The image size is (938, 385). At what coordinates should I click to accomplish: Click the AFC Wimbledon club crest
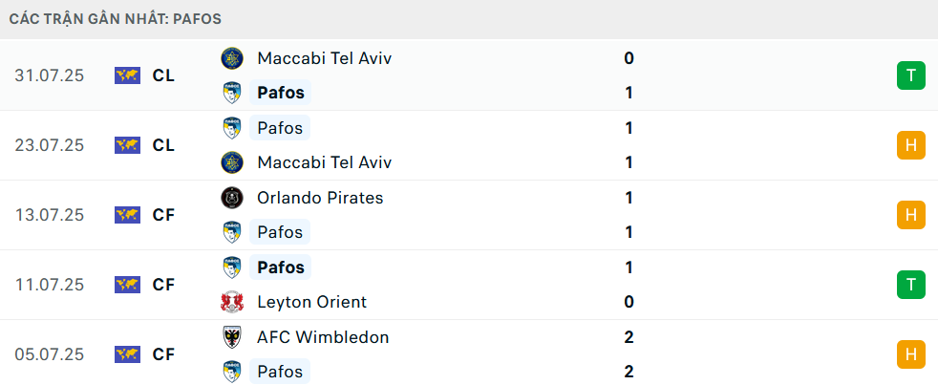point(231,337)
